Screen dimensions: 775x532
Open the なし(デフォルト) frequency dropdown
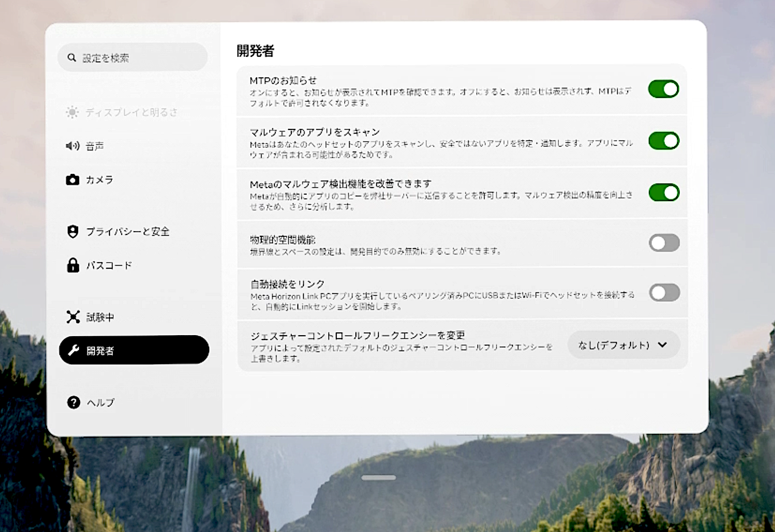tap(623, 345)
